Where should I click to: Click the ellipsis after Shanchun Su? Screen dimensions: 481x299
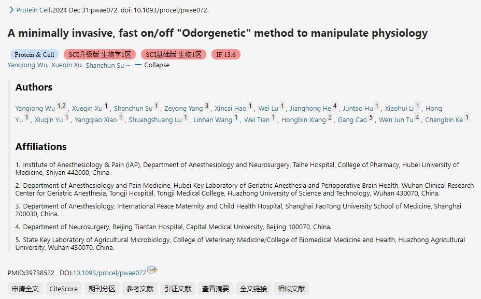coord(128,66)
